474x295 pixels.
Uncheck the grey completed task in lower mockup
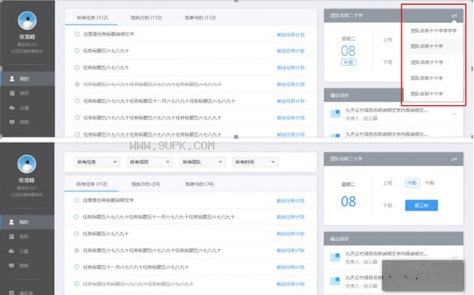77,250
